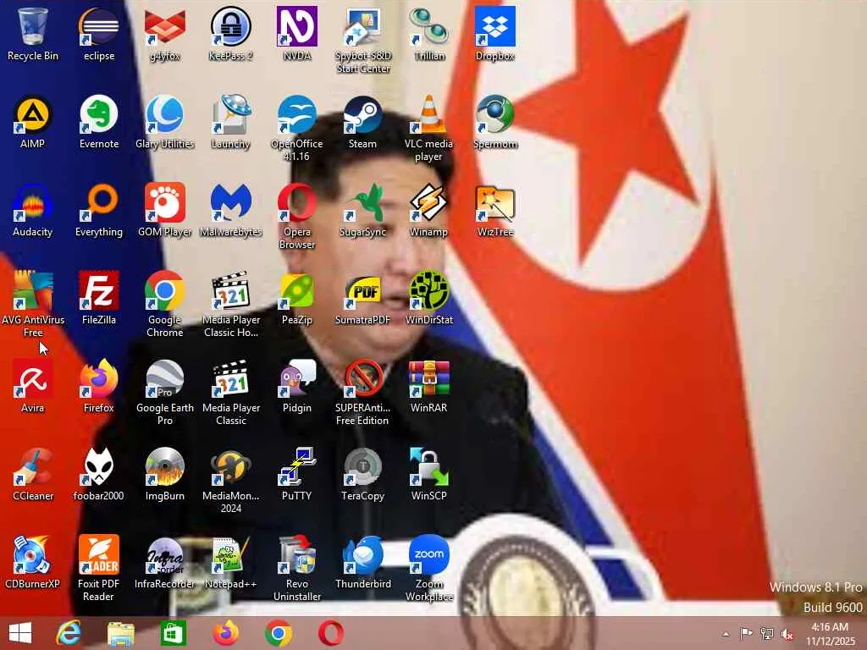This screenshot has height=650, width=867.
Task: Open OpenOffice 4.1.16 shortcut
Action: [297, 129]
